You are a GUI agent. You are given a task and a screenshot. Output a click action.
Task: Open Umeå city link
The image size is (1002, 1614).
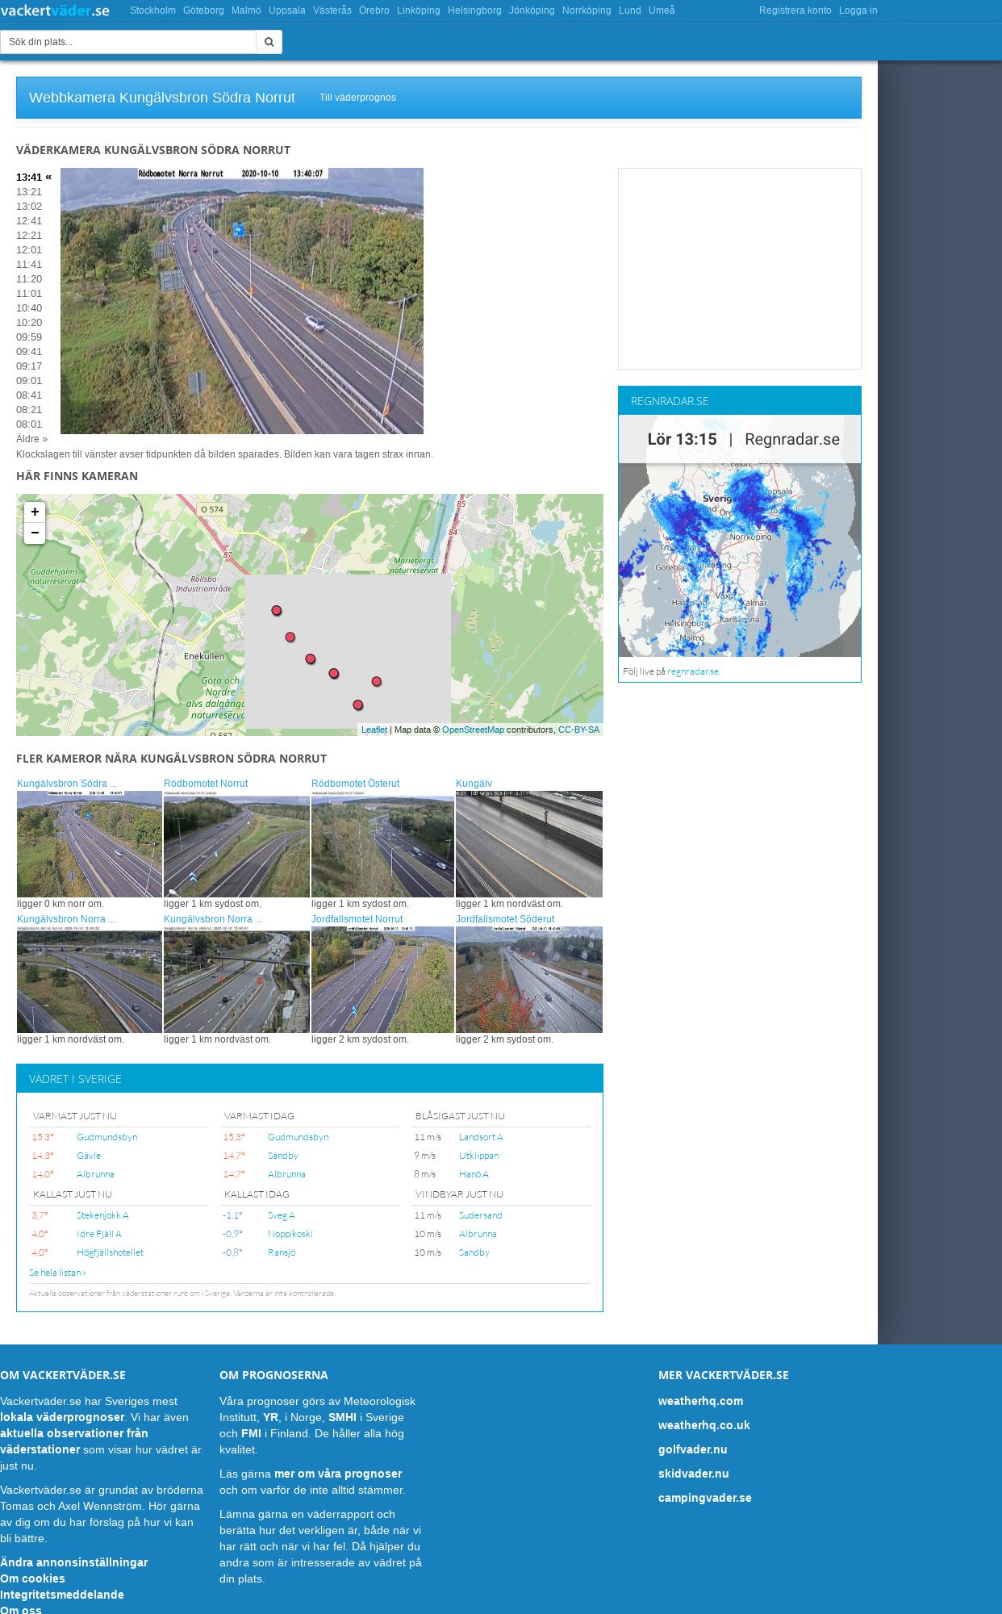[x=662, y=10]
